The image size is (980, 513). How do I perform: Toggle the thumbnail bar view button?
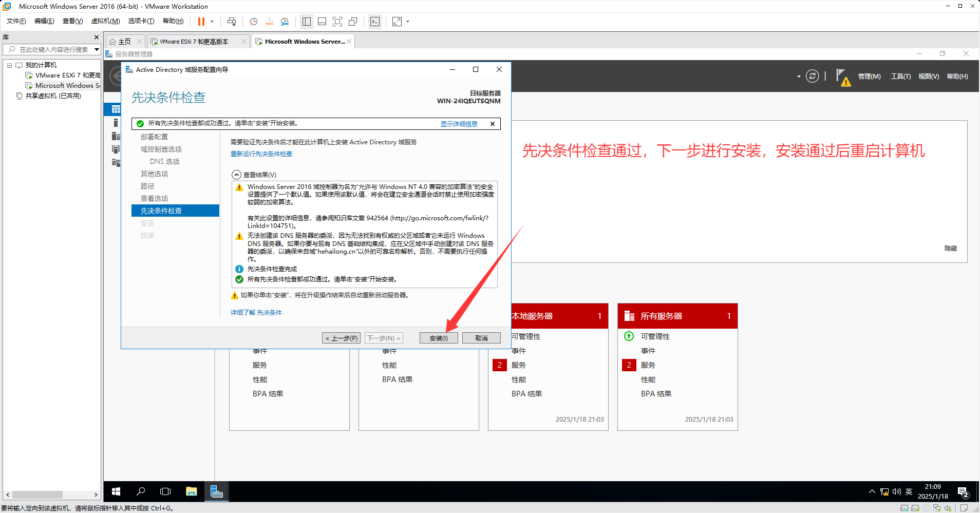(x=322, y=22)
